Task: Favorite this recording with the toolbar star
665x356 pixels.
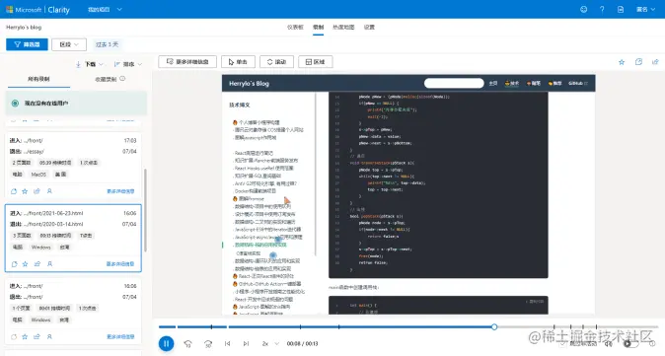Action: [x=622, y=62]
